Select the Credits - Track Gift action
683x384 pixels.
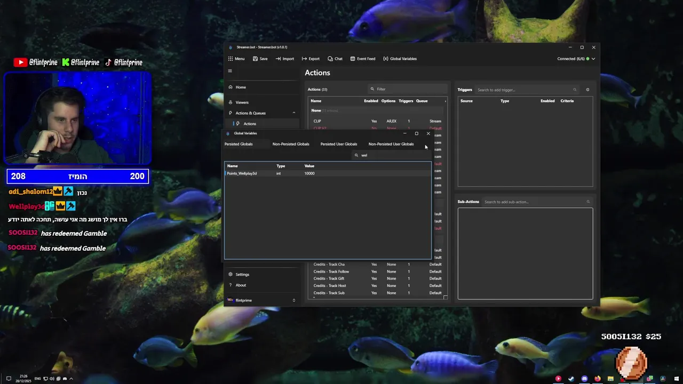point(378,278)
